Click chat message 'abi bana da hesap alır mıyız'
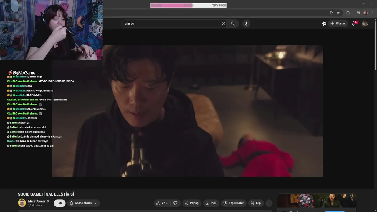 [x=32, y=141]
